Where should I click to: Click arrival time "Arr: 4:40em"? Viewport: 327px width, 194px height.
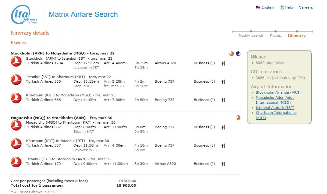point(115,63)
